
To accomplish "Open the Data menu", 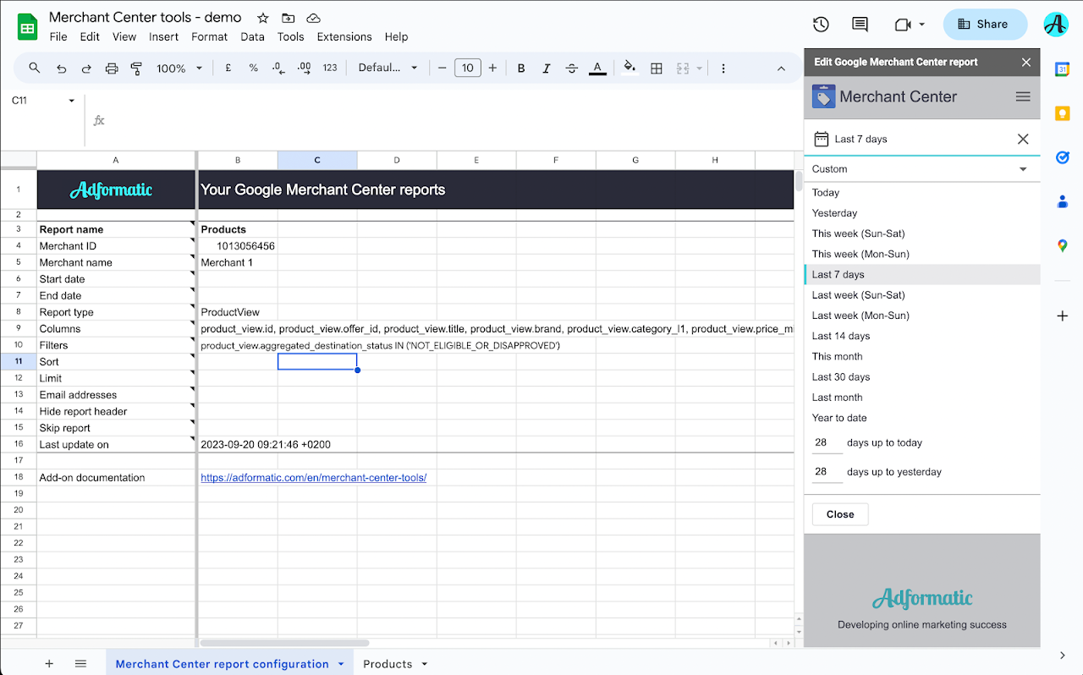I will coord(252,36).
